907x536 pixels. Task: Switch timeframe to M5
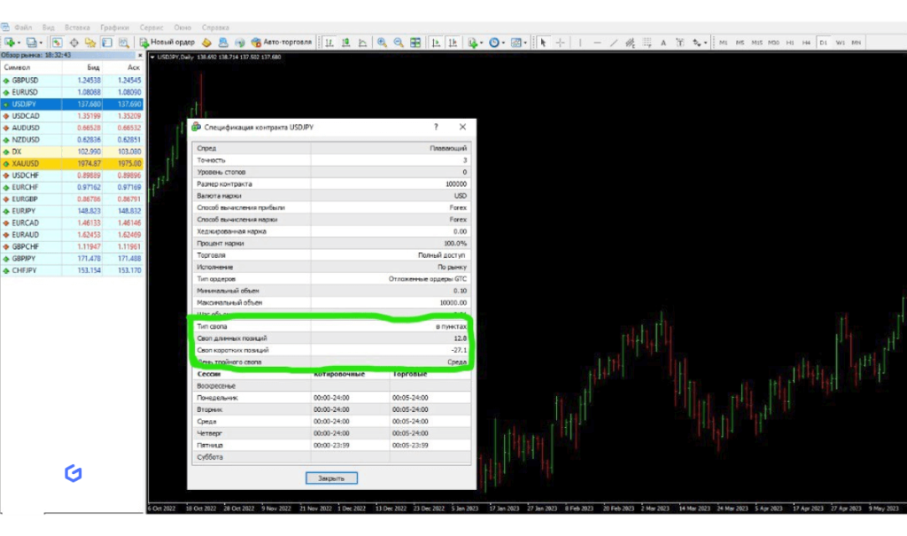740,43
